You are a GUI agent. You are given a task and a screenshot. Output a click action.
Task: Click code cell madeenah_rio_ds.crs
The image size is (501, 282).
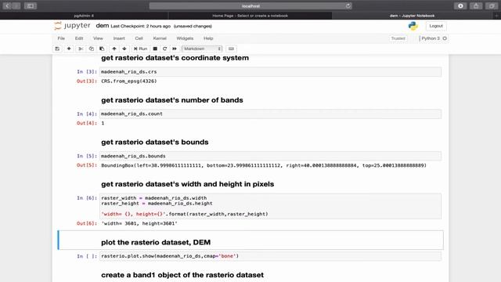270,72
